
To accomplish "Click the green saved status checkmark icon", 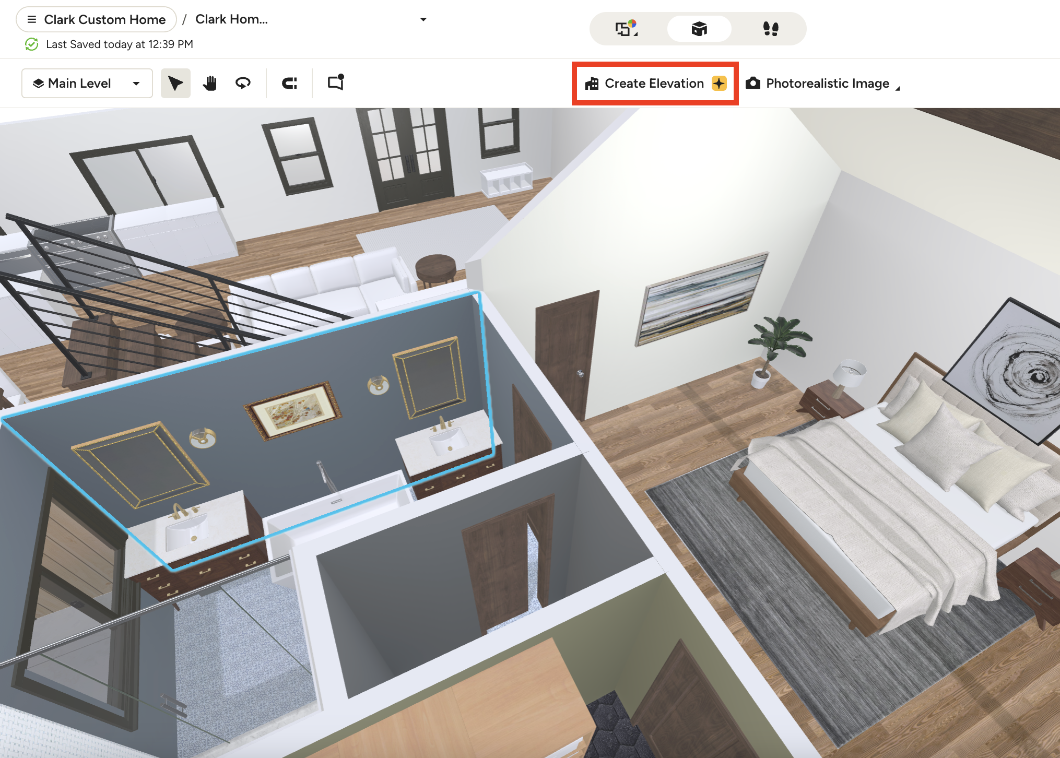I will [x=31, y=44].
